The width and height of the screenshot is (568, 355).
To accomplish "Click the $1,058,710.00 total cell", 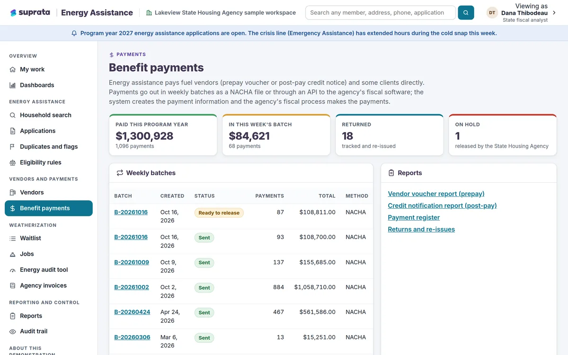I will 315,287.
